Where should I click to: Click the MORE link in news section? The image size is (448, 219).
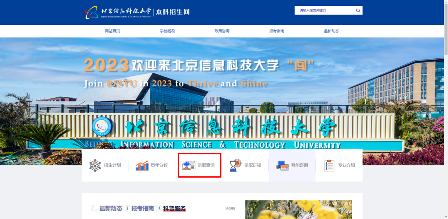[x=230, y=209]
